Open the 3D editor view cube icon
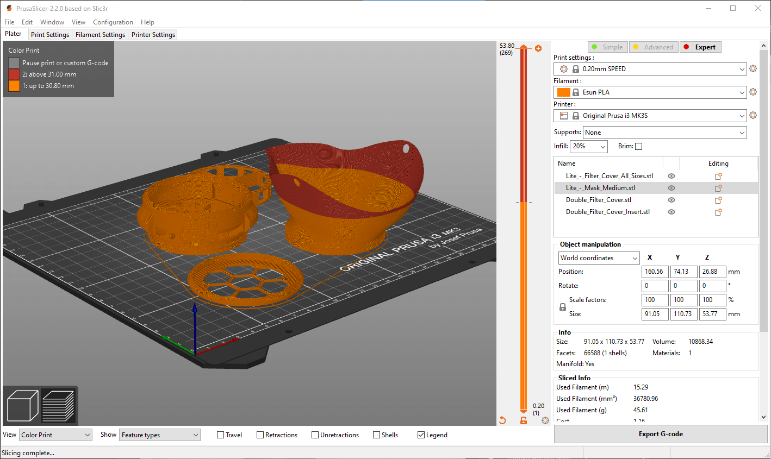771x459 pixels. pyautogui.click(x=23, y=405)
